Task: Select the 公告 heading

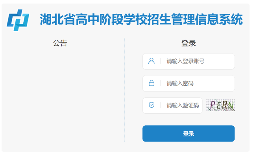Action: (60, 43)
